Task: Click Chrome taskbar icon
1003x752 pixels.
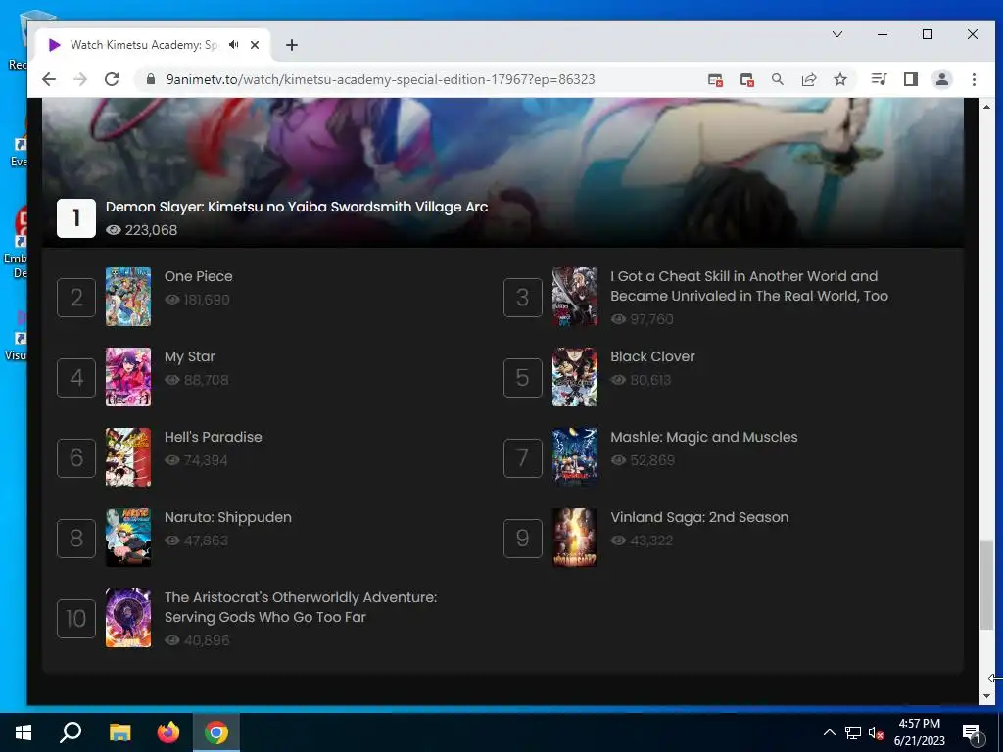Action: (x=216, y=732)
